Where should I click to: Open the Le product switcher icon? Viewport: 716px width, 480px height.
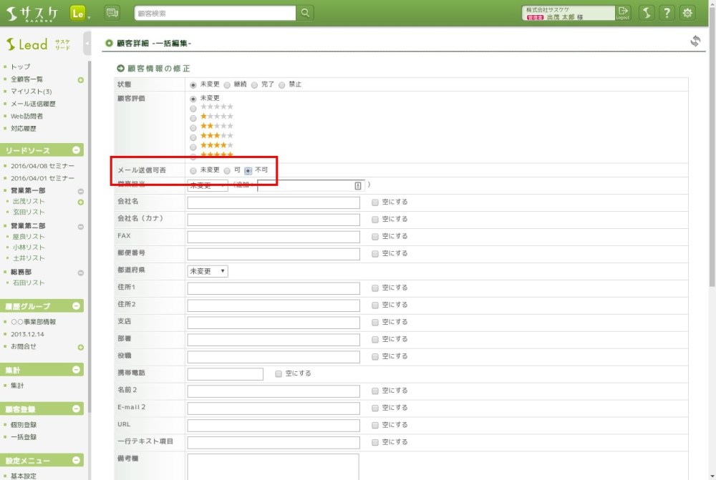pyautogui.click(x=78, y=13)
